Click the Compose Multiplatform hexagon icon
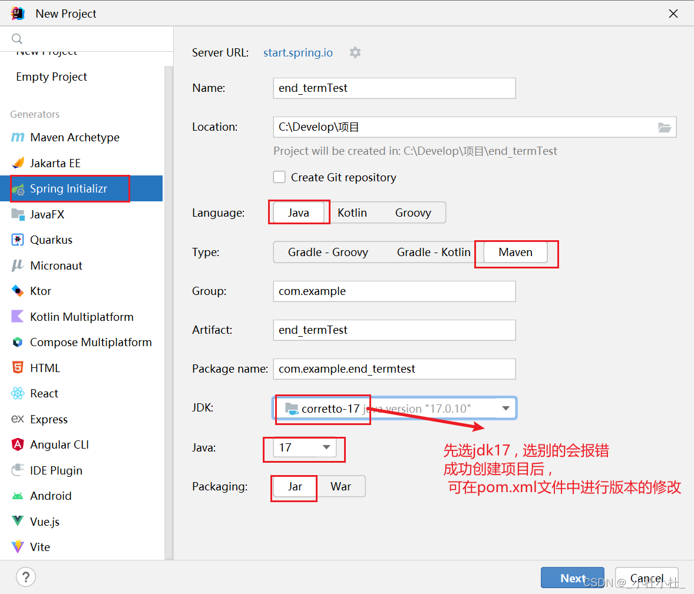 [18, 343]
